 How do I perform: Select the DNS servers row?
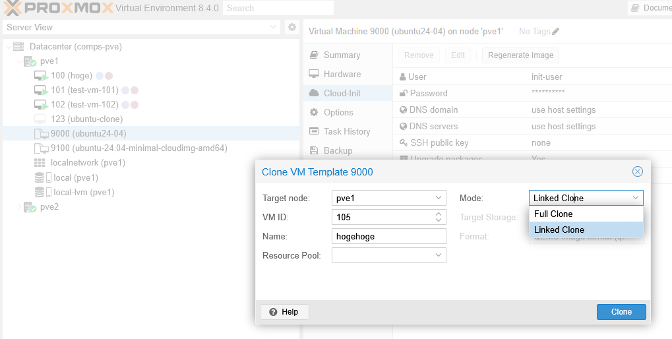tap(532, 127)
